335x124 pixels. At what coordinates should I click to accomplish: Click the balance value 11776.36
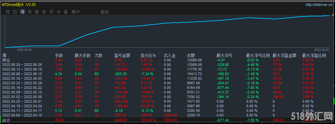(194, 69)
